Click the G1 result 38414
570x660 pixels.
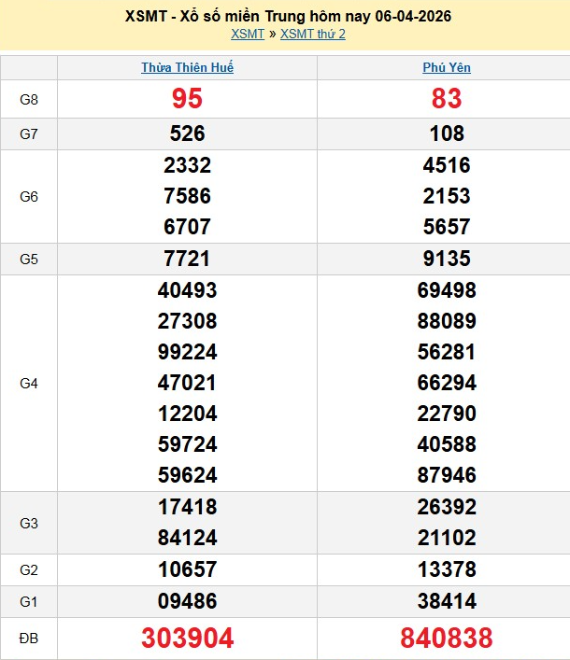(446, 601)
